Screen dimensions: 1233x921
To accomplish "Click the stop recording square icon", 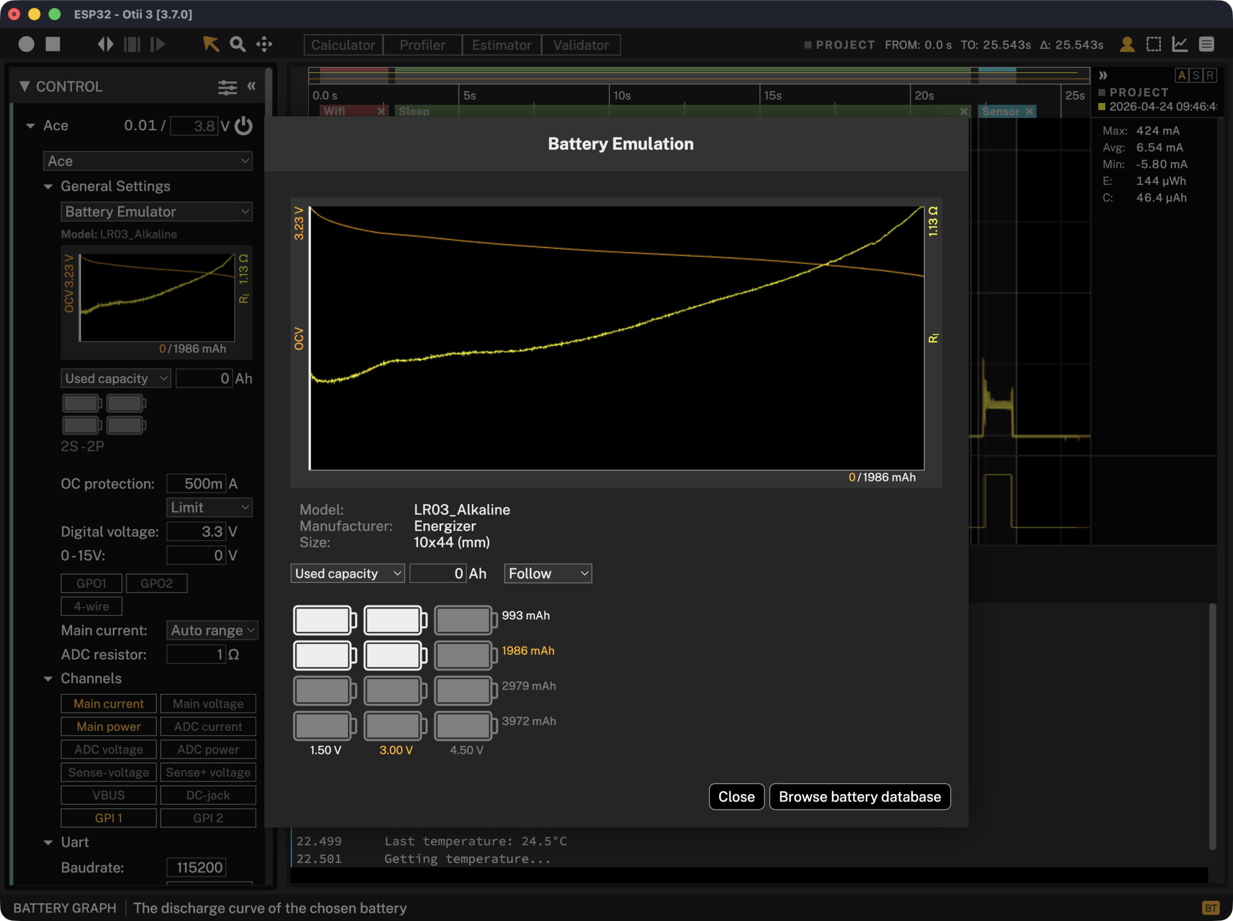I will click(53, 44).
